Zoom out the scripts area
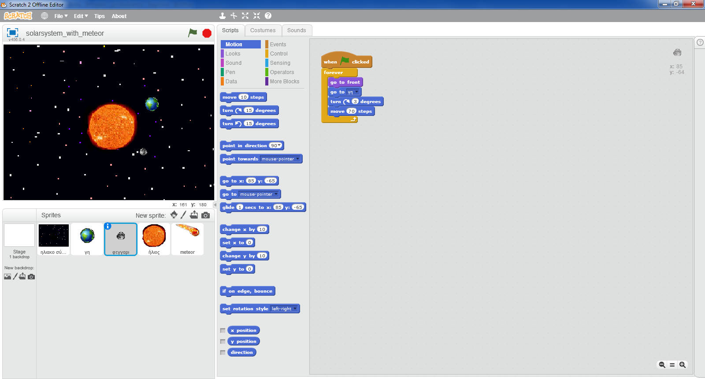This screenshot has height=379, width=705. click(x=662, y=364)
